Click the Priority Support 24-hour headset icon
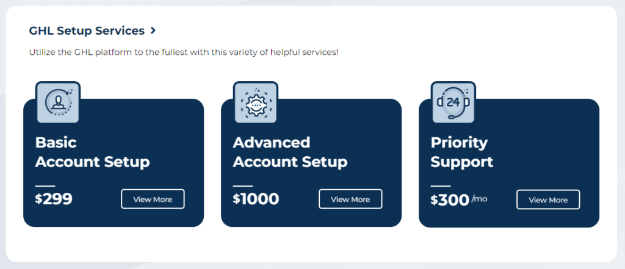This screenshot has height=269, width=625. click(453, 102)
